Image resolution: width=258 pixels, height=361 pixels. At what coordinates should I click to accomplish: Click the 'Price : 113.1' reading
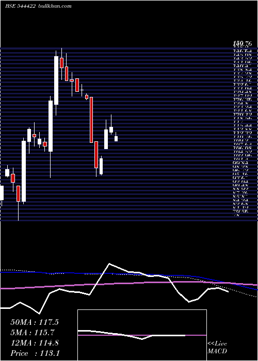click(35, 353)
